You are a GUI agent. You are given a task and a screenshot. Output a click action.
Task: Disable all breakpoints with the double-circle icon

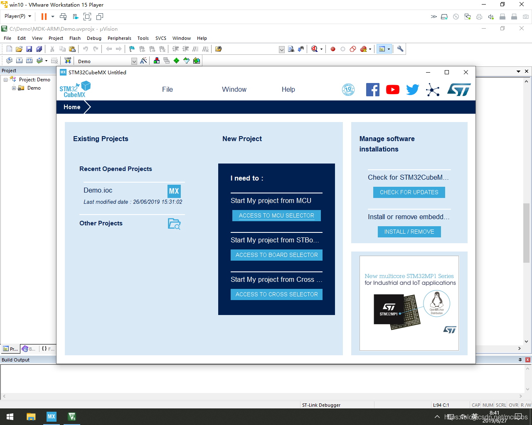[353, 49]
